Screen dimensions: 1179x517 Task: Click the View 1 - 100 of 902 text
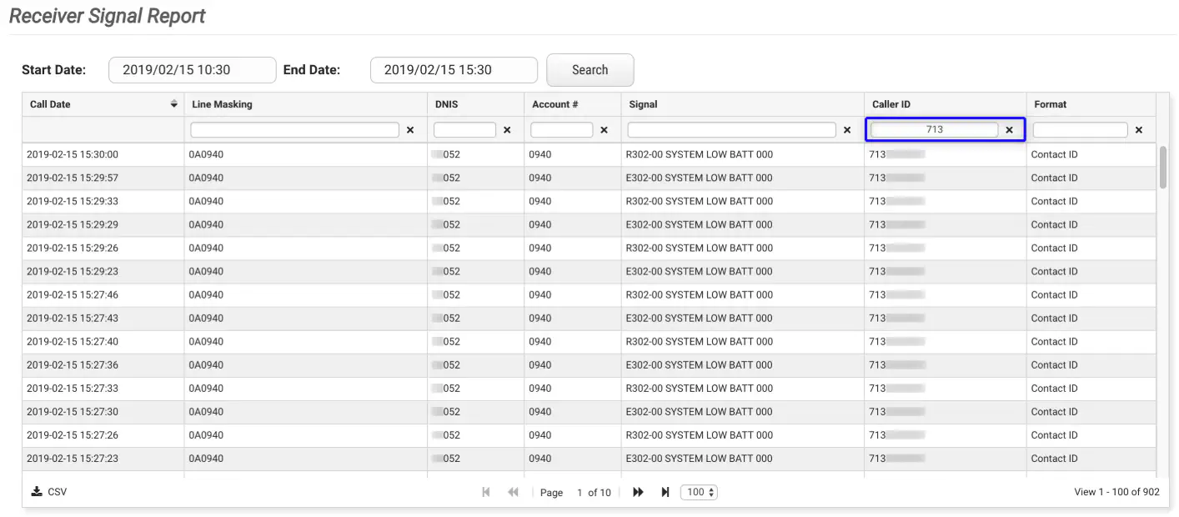[x=1116, y=492]
